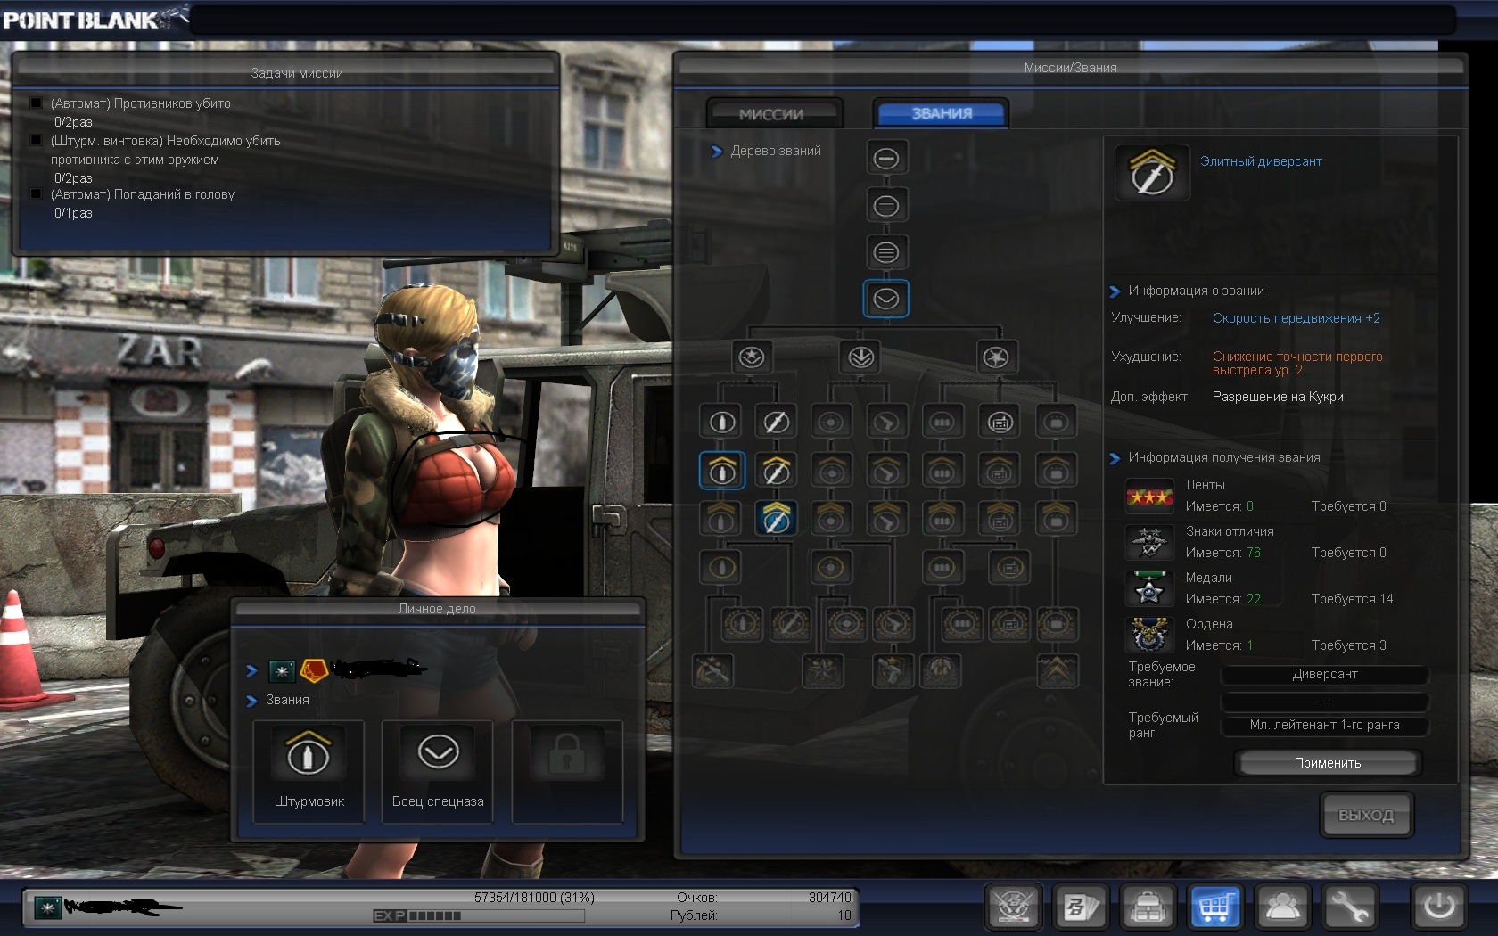Click the Скорость передвижения +2 text
Viewport: 1498px width, 936px height.
pos(1296,318)
